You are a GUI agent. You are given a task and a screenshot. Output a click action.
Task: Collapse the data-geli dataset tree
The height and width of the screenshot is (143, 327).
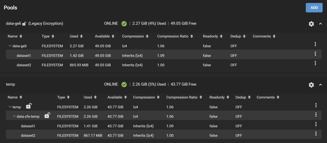point(10,46)
